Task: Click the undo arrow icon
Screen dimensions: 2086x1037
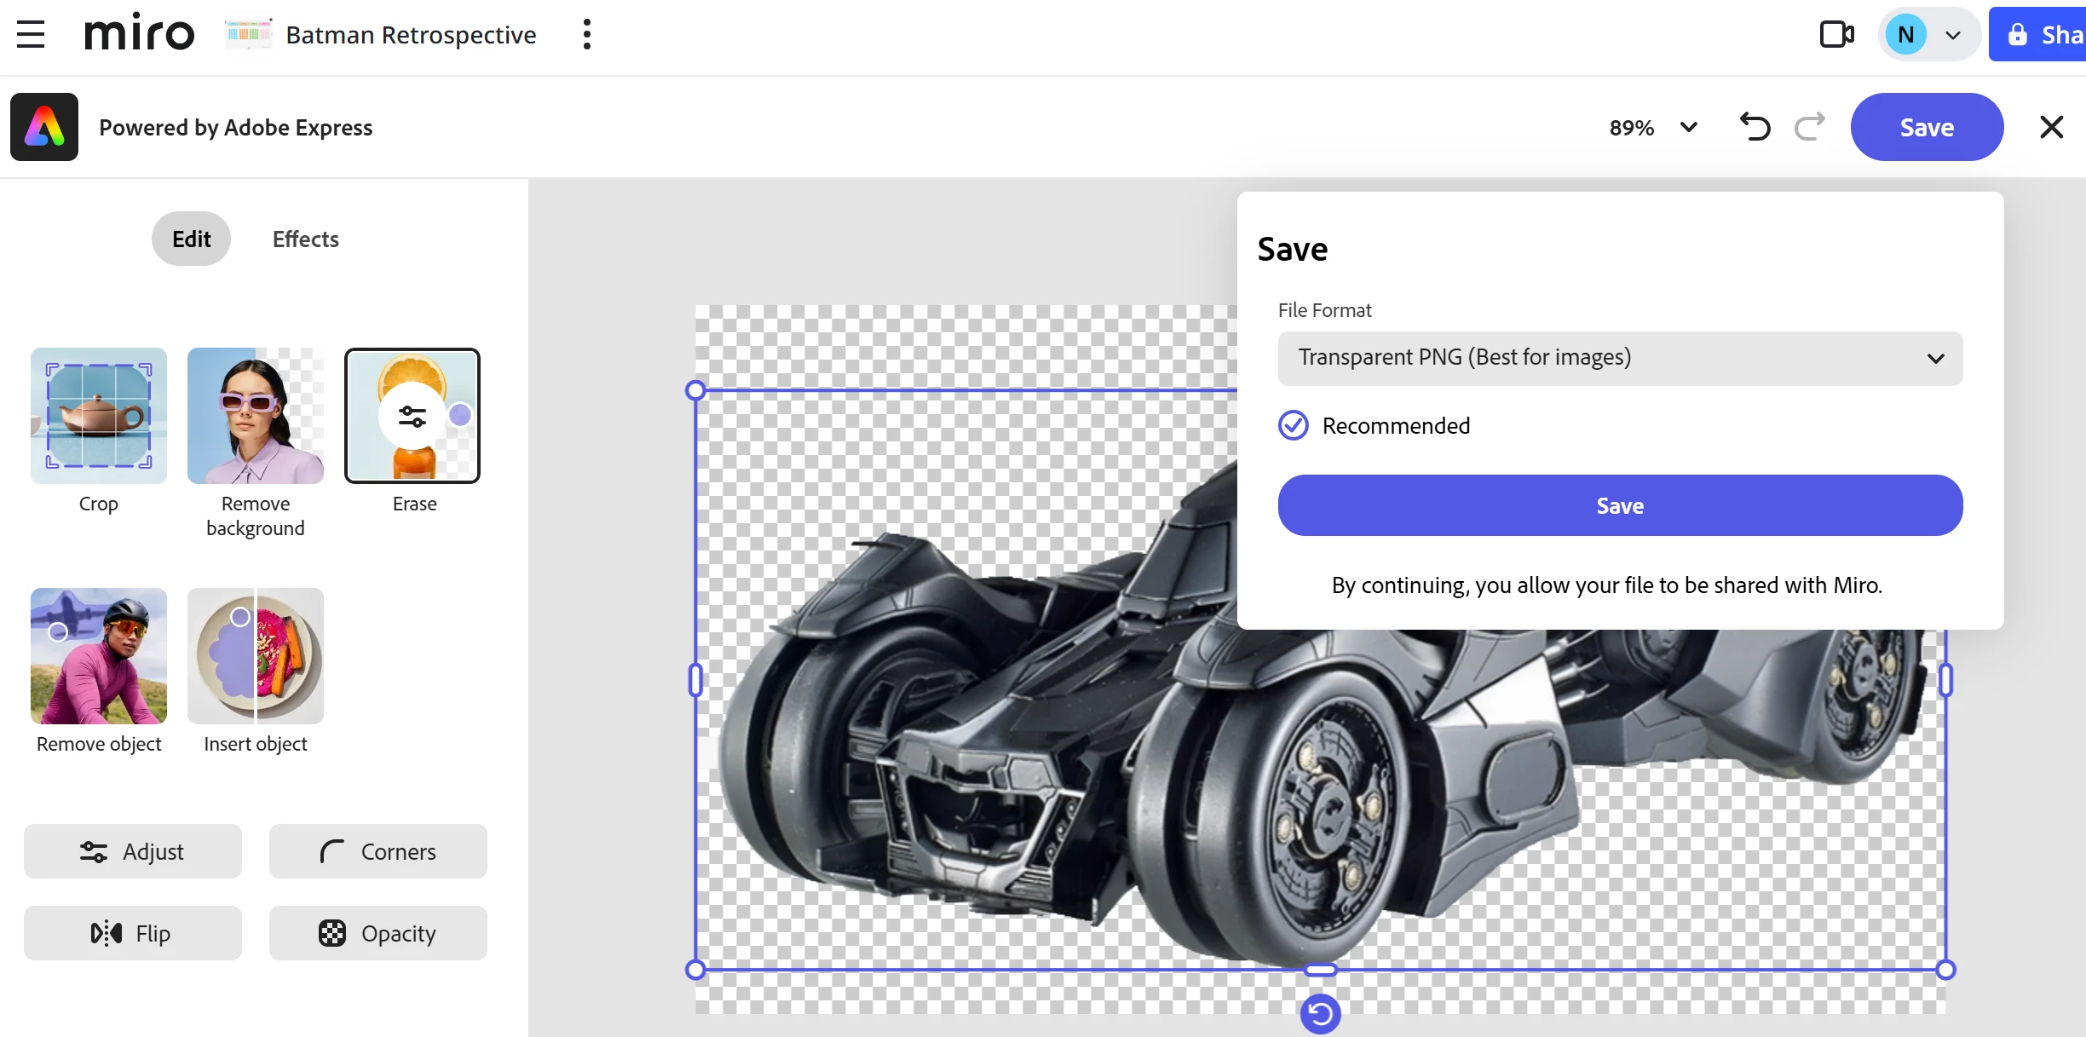Action: [x=1755, y=127]
